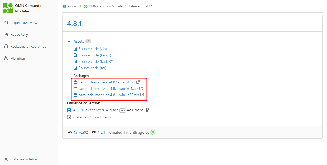This screenshot has width=327, height=165.
Task: Open commit 4af7ca02
Action: click(x=80, y=132)
